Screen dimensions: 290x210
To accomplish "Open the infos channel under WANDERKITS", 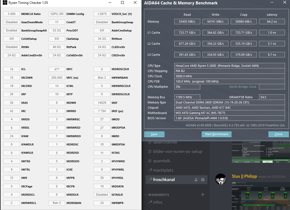I will coord(155,202).
